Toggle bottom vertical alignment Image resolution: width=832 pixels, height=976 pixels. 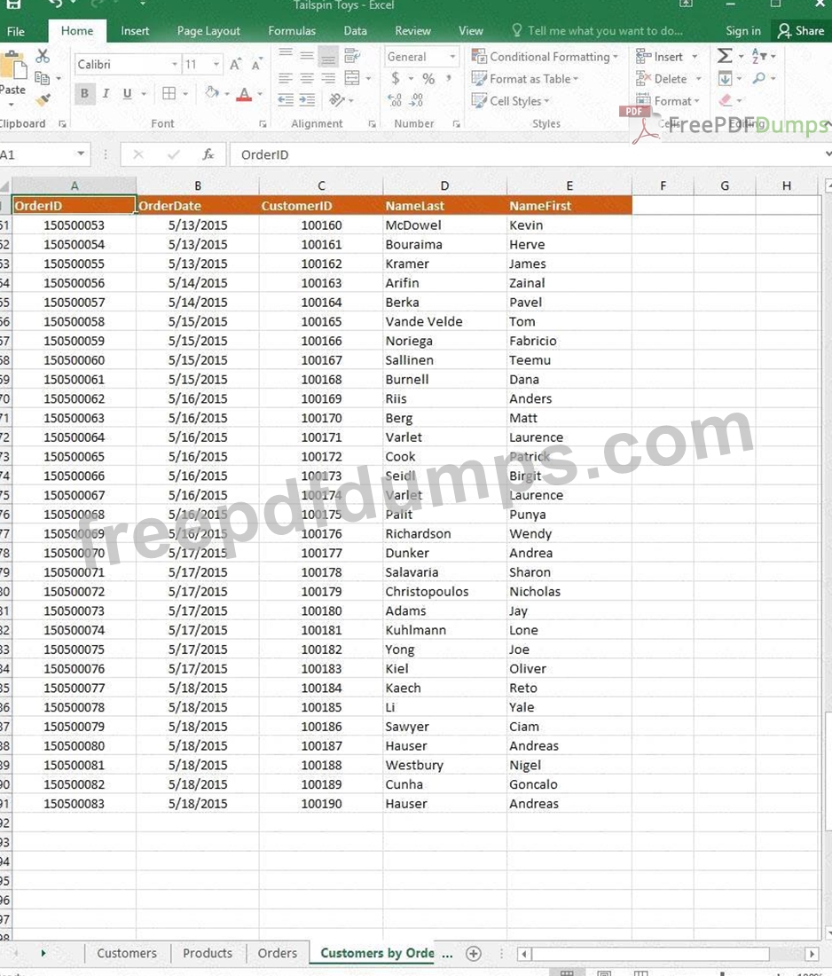(328, 58)
